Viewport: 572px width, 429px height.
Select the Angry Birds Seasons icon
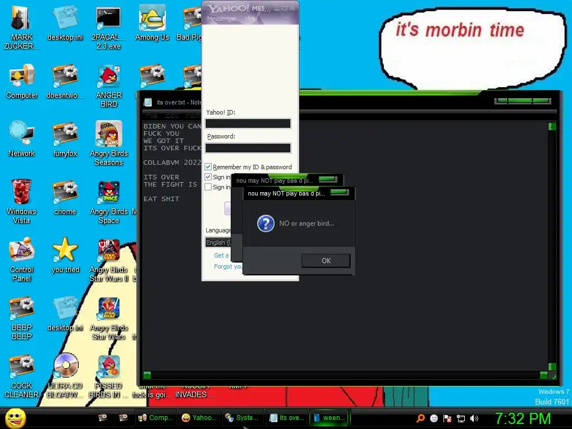point(109,144)
